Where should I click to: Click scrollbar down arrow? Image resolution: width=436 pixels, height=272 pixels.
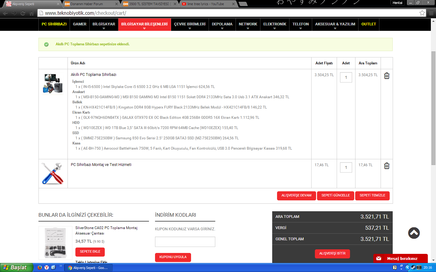pyautogui.click(x=433, y=260)
